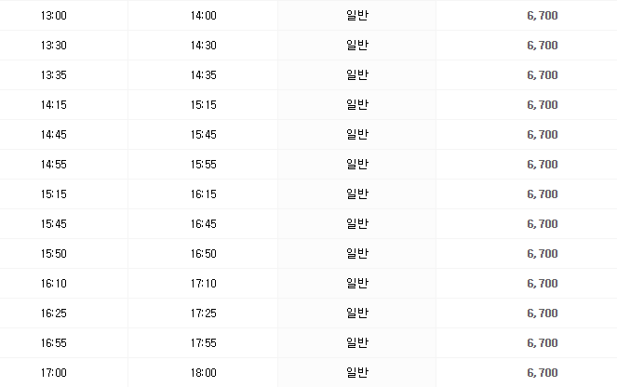Viewport: 617px width, 387px height.
Task: Click the 14:35 arrival time cell
Action: pyautogui.click(x=203, y=75)
